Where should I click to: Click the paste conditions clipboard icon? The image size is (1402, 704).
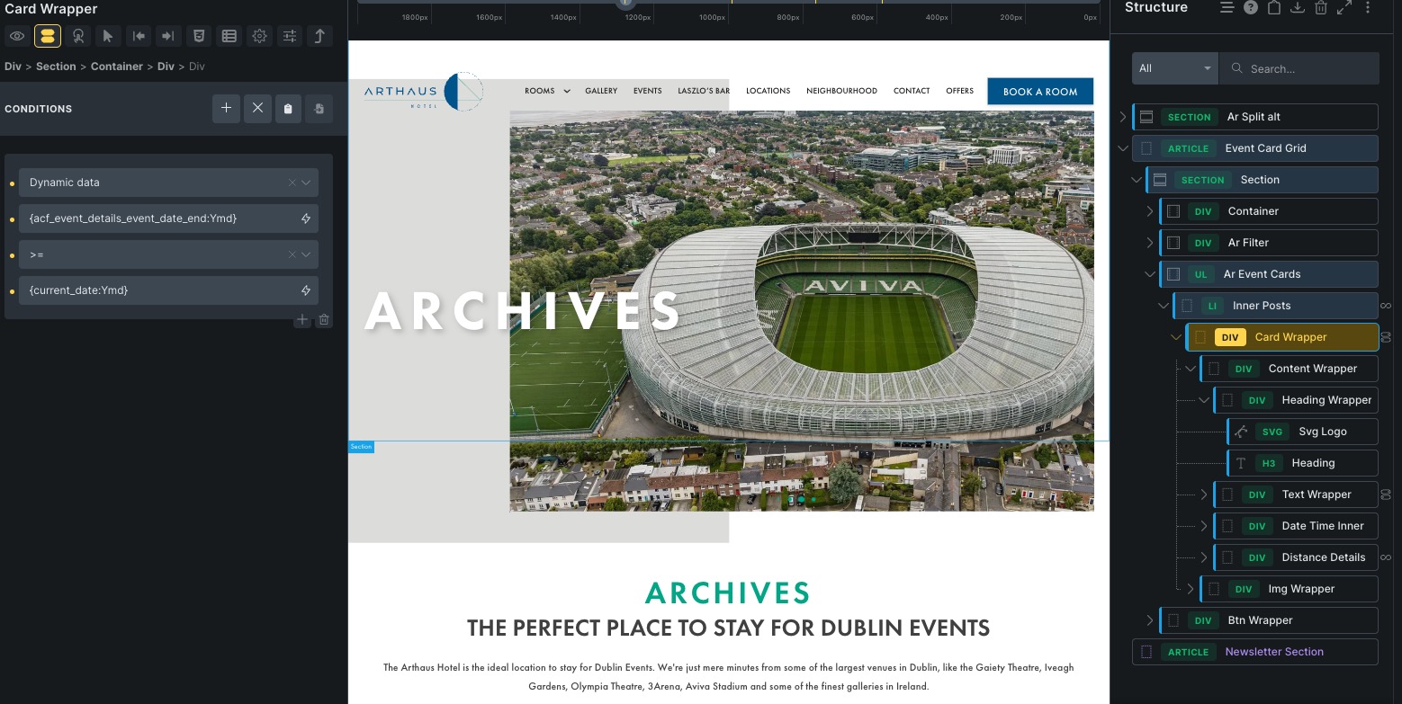coord(288,109)
